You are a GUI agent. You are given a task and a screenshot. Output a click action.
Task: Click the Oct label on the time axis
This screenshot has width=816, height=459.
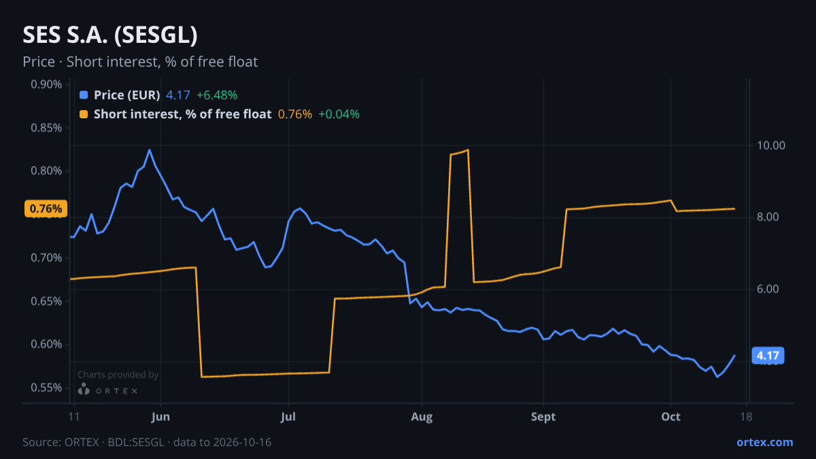[671, 417]
